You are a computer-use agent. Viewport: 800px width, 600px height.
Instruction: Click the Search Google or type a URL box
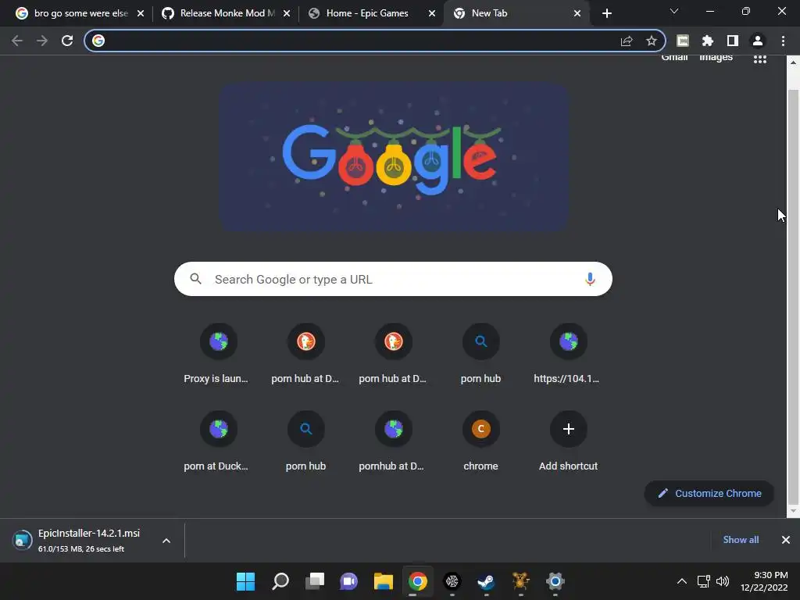click(393, 279)
